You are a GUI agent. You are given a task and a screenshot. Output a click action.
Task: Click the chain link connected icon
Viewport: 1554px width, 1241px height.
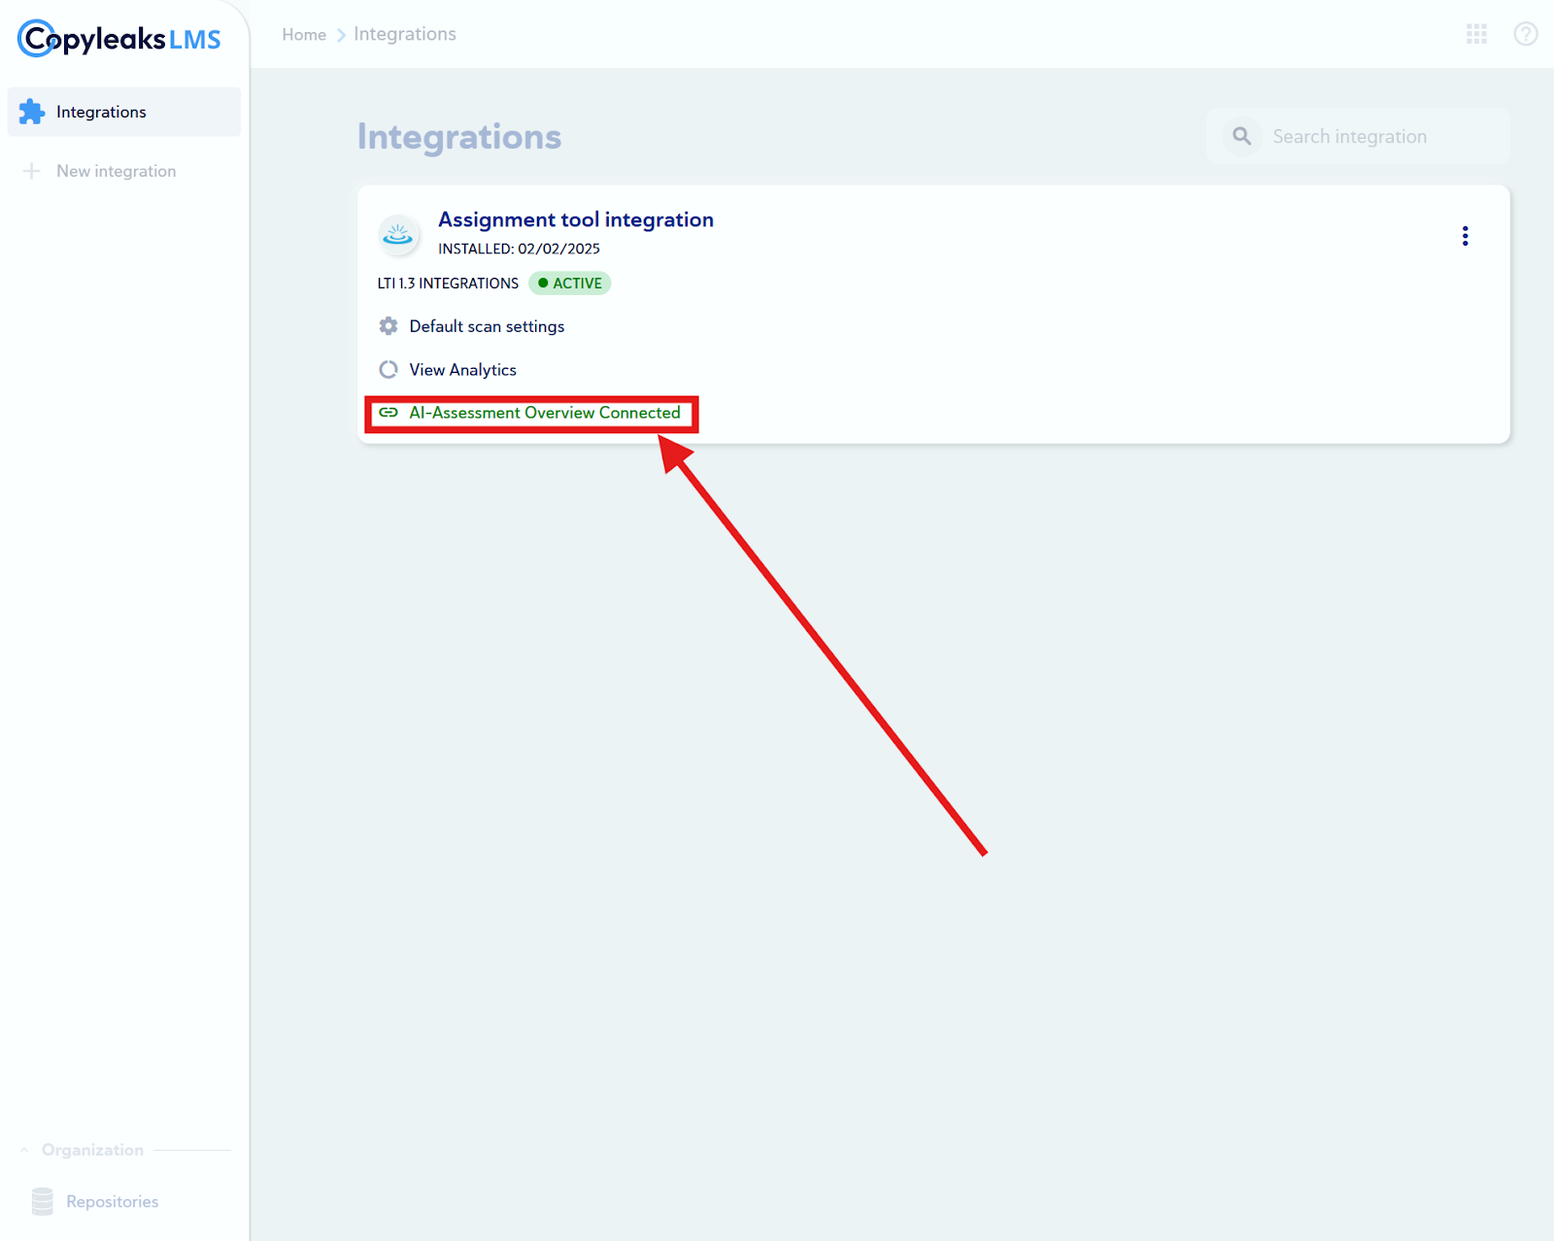click(388, 413)
